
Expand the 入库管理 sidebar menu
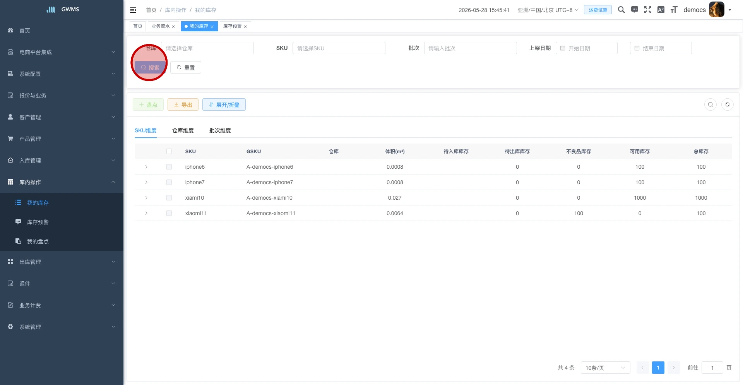(x=62, y=160)
